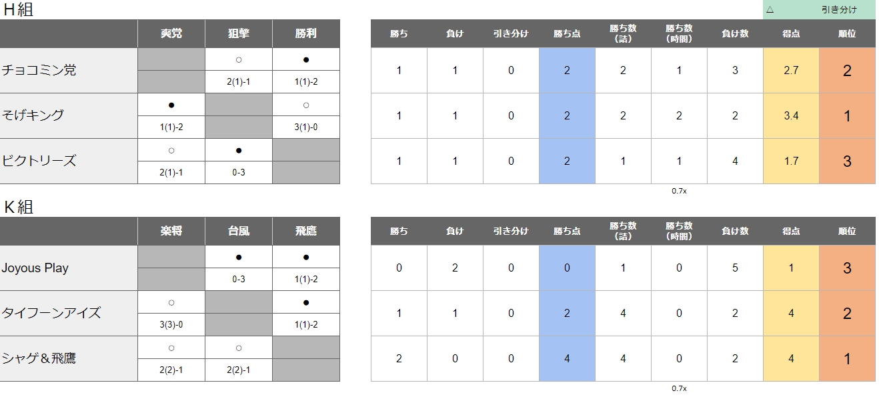
Task: Select the タイフーンアイズ team name cell
Action: pos(69,313)
